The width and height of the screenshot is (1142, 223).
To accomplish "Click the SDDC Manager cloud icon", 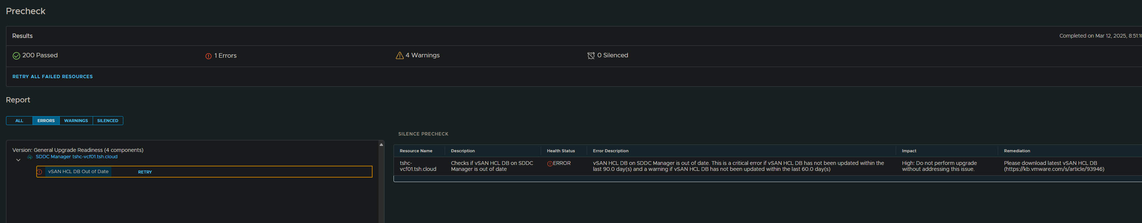I will tap(30, 157).
